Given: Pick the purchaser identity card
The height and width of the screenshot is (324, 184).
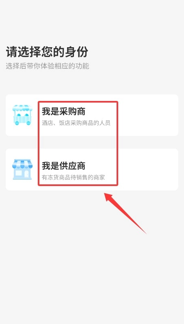Looking at the screenshot, I should pos(92,115).
